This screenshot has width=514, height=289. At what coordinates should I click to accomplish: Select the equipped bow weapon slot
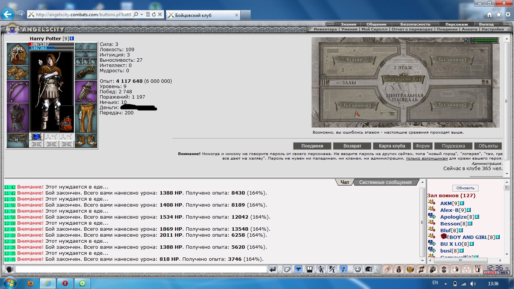[x=18, y=91]
